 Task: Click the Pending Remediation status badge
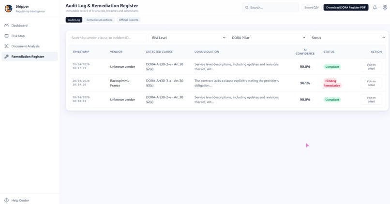(332, 83)
